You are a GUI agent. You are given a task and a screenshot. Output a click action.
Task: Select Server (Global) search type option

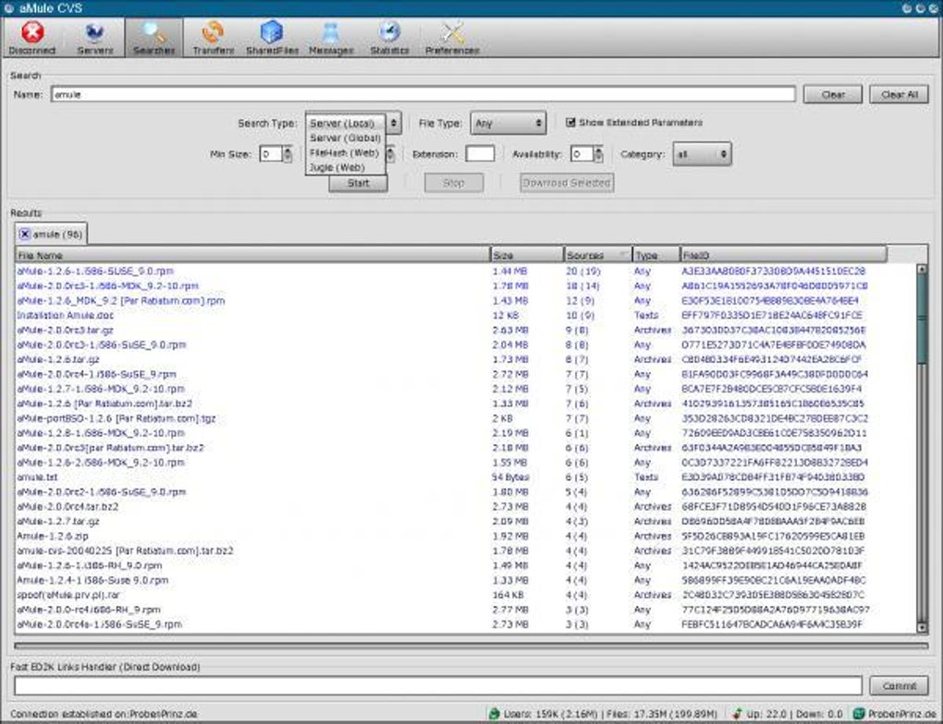(x=345, y=138)
